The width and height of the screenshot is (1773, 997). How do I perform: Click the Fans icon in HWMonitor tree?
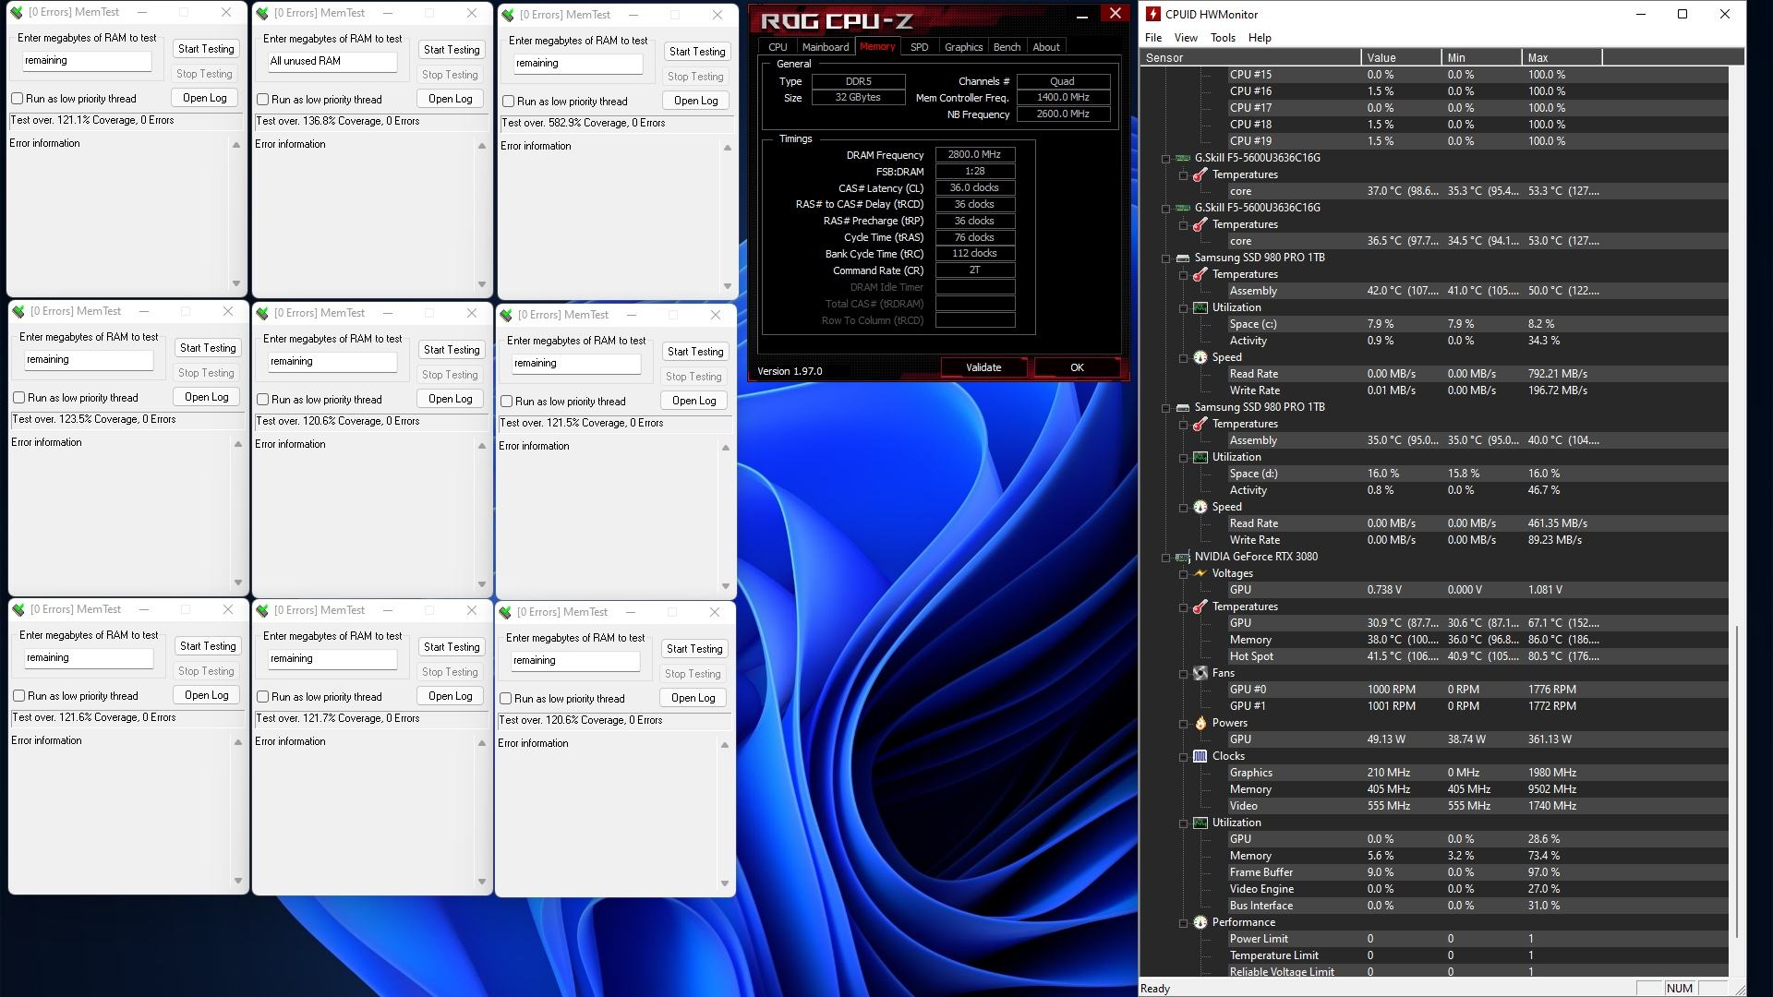(x=1200, y=673)
